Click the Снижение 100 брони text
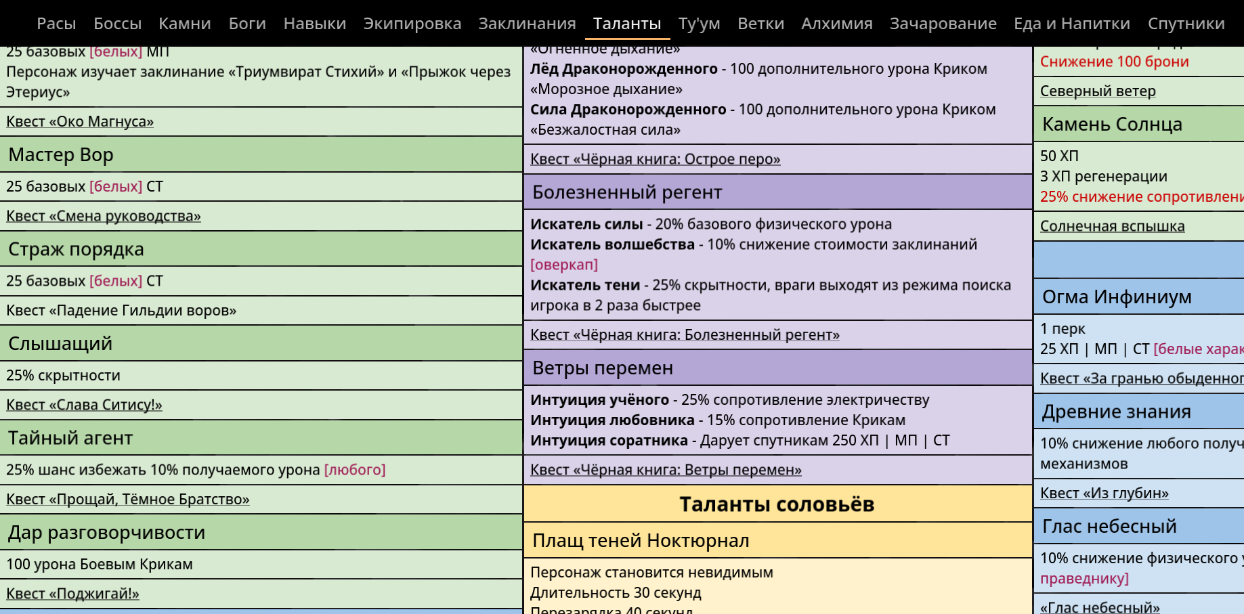The image size is (1244, 614). coord(1115,62)
